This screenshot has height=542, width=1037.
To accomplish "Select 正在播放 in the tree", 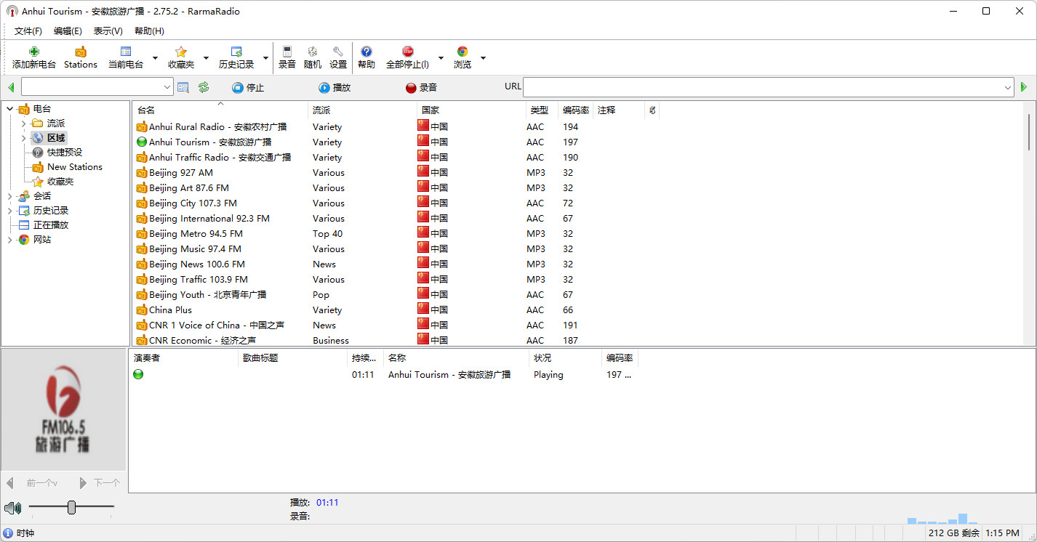I will [x=51, y=225].
